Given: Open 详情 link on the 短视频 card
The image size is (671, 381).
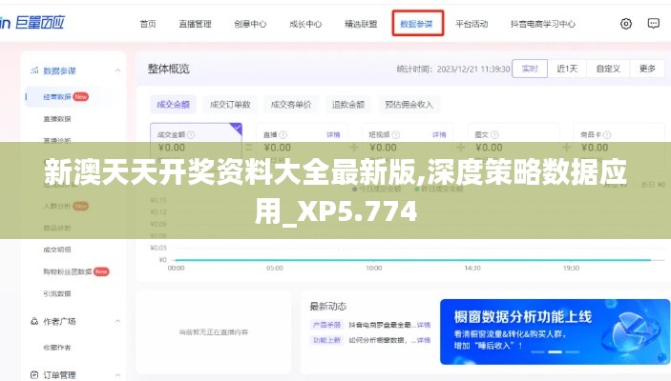Looking at the screenshot, I should click(x=439, y=135).
